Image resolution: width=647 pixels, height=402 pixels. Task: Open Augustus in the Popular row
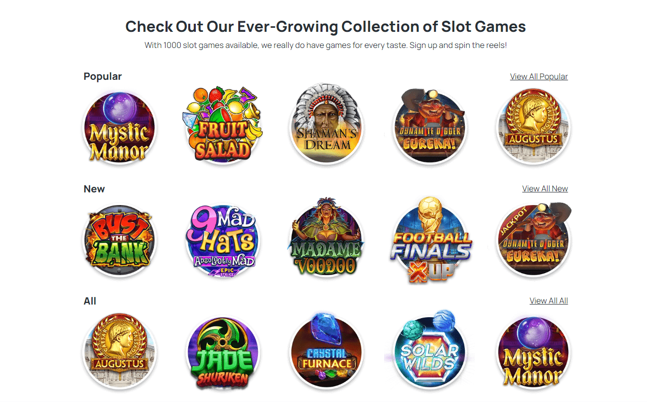pos(533,126)
